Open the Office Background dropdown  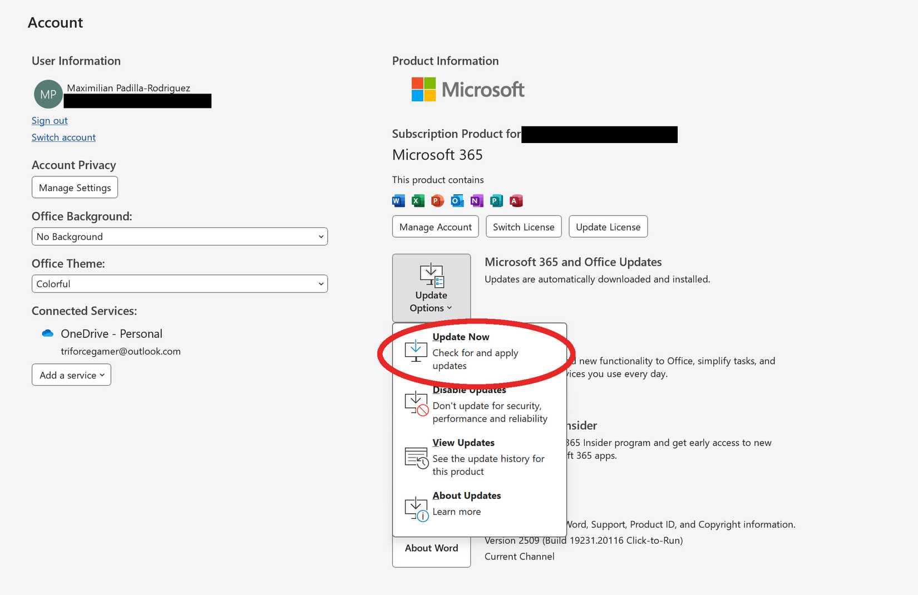point(179,236)
